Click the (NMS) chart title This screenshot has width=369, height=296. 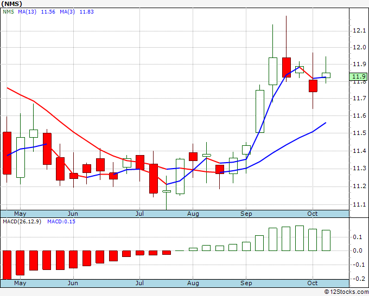(x=11, y=4)
